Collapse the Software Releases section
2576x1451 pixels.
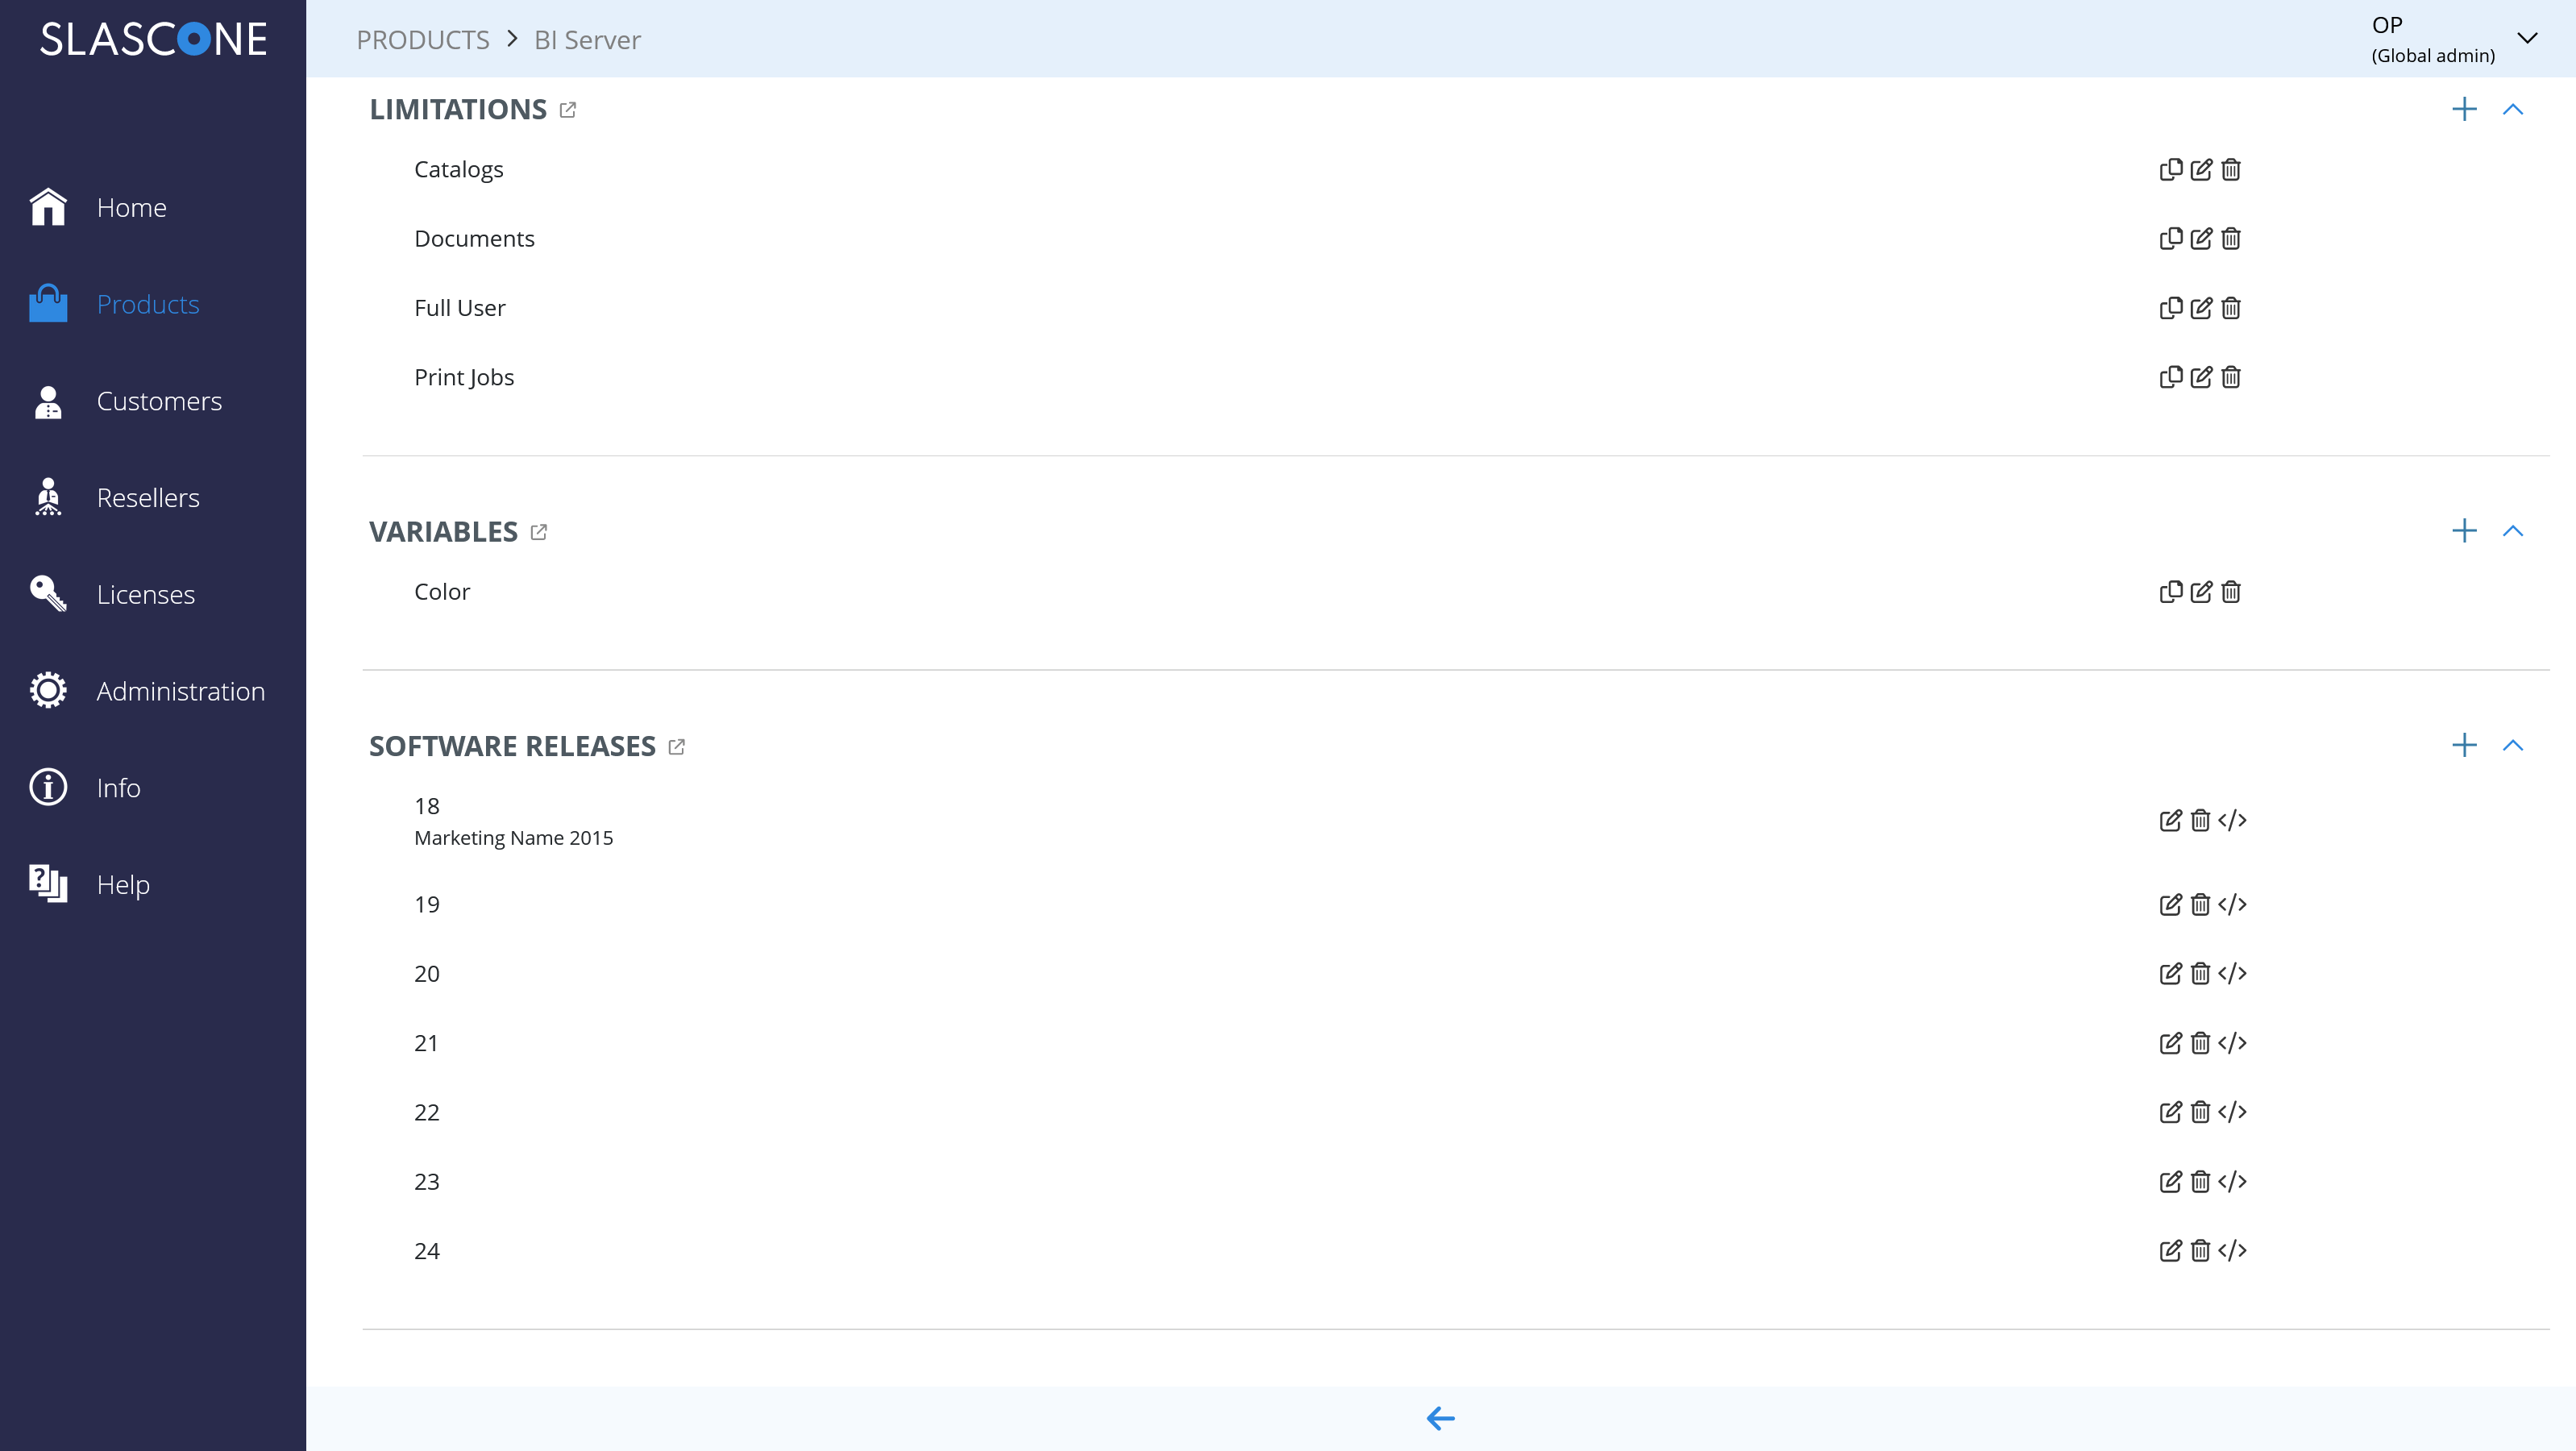point(2512,745)
